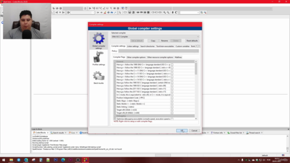Open the Selected compiler dropdown
This screenshot has width=290, height=163.
(x=155, y=37)
